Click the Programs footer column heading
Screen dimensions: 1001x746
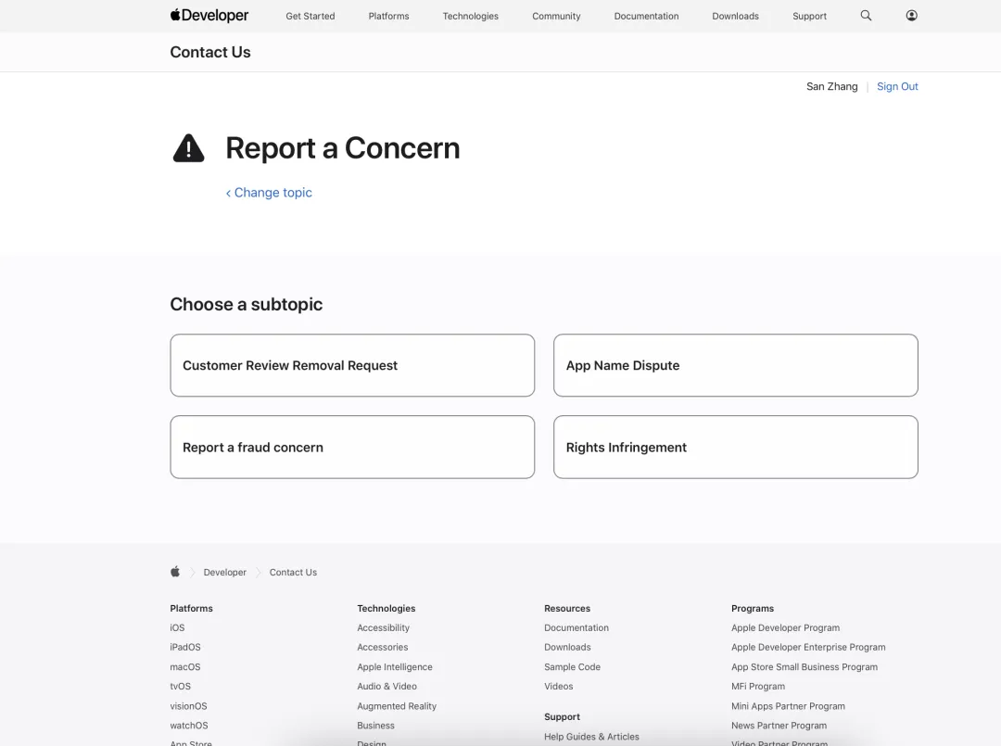[752, 608]
